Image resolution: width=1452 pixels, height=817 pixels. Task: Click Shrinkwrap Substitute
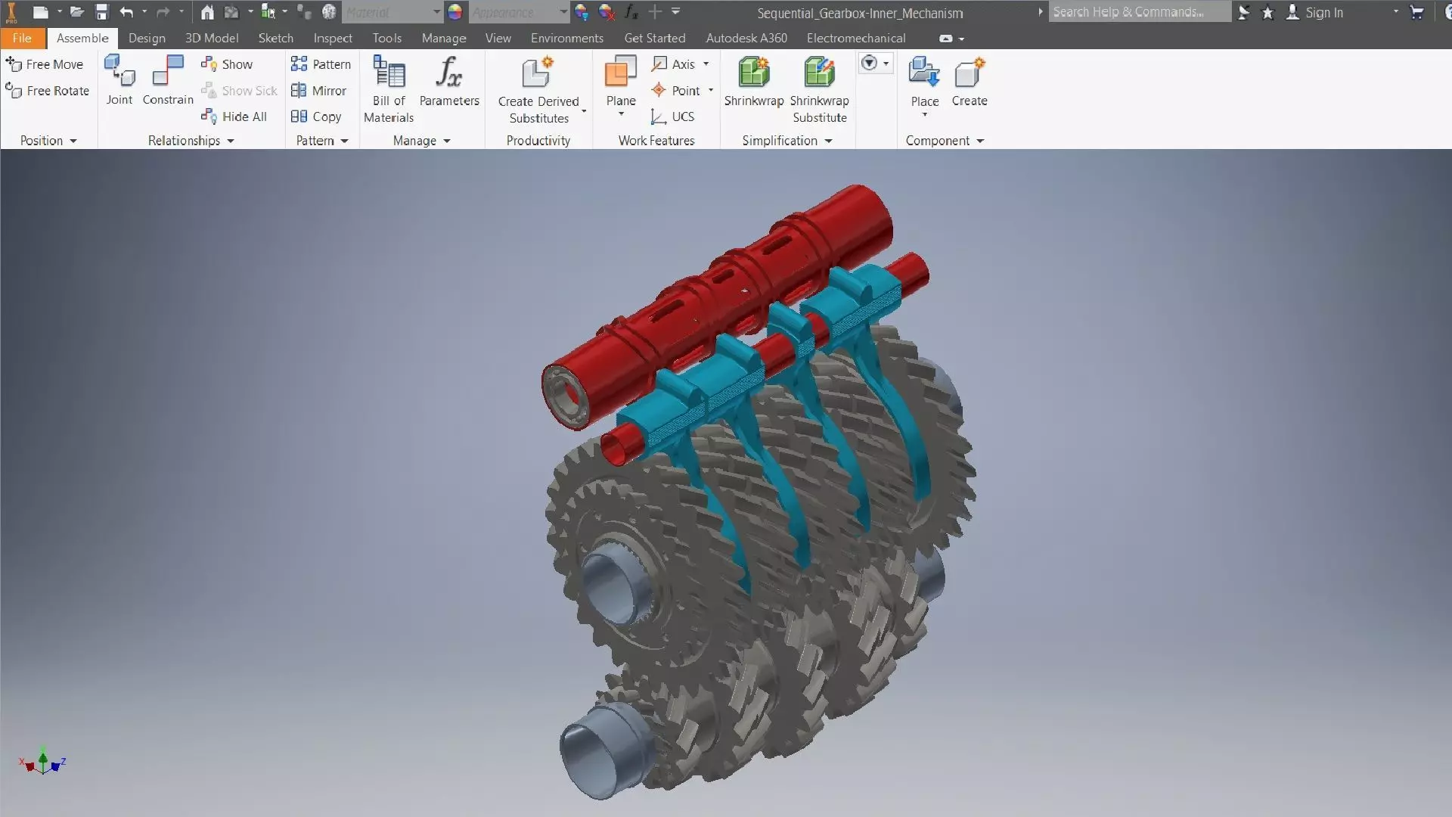pos(820,89)
